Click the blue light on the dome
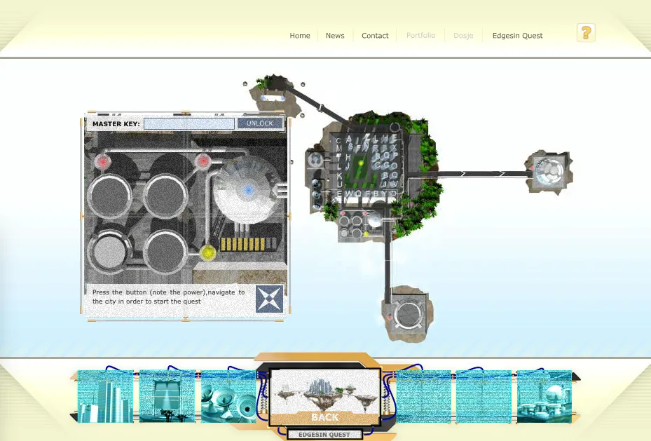The width and height of the screenshot is (651, 441). [248, 190]
